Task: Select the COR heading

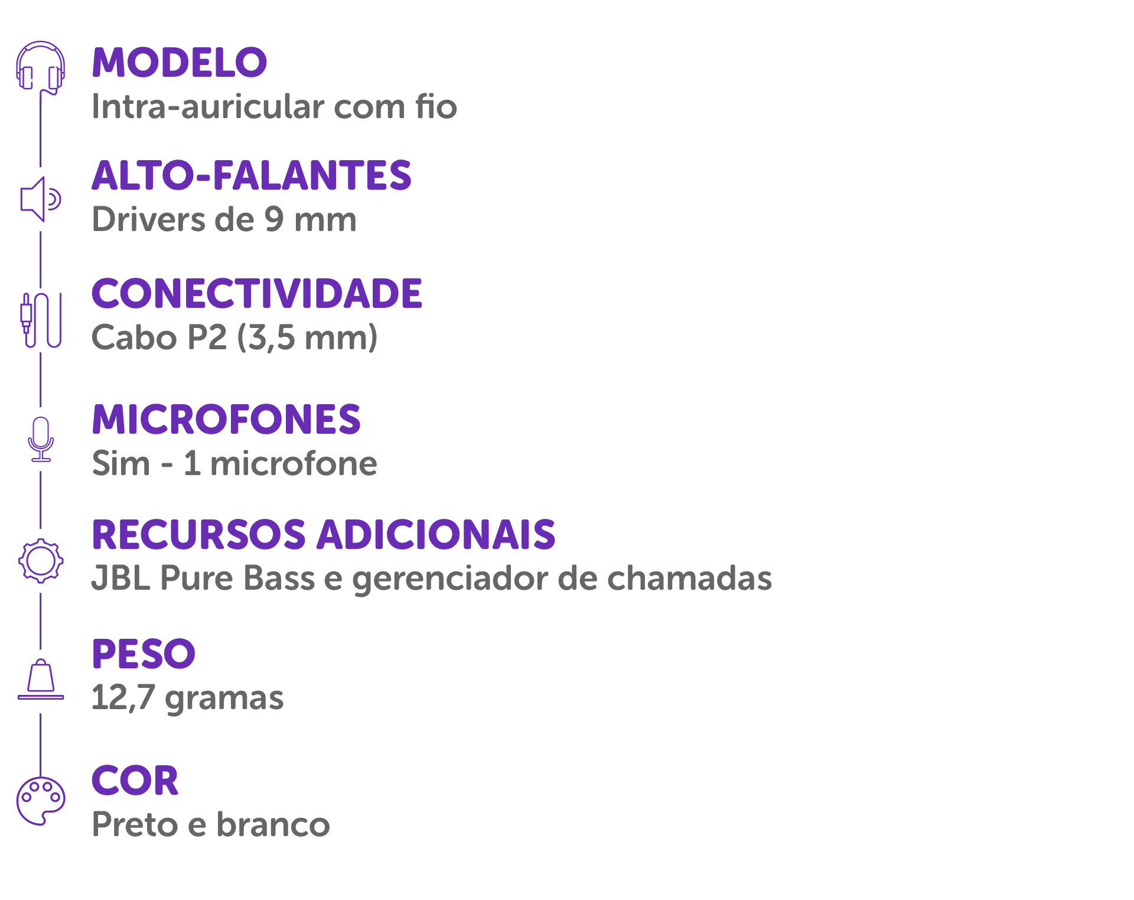Action: (135, 781)
